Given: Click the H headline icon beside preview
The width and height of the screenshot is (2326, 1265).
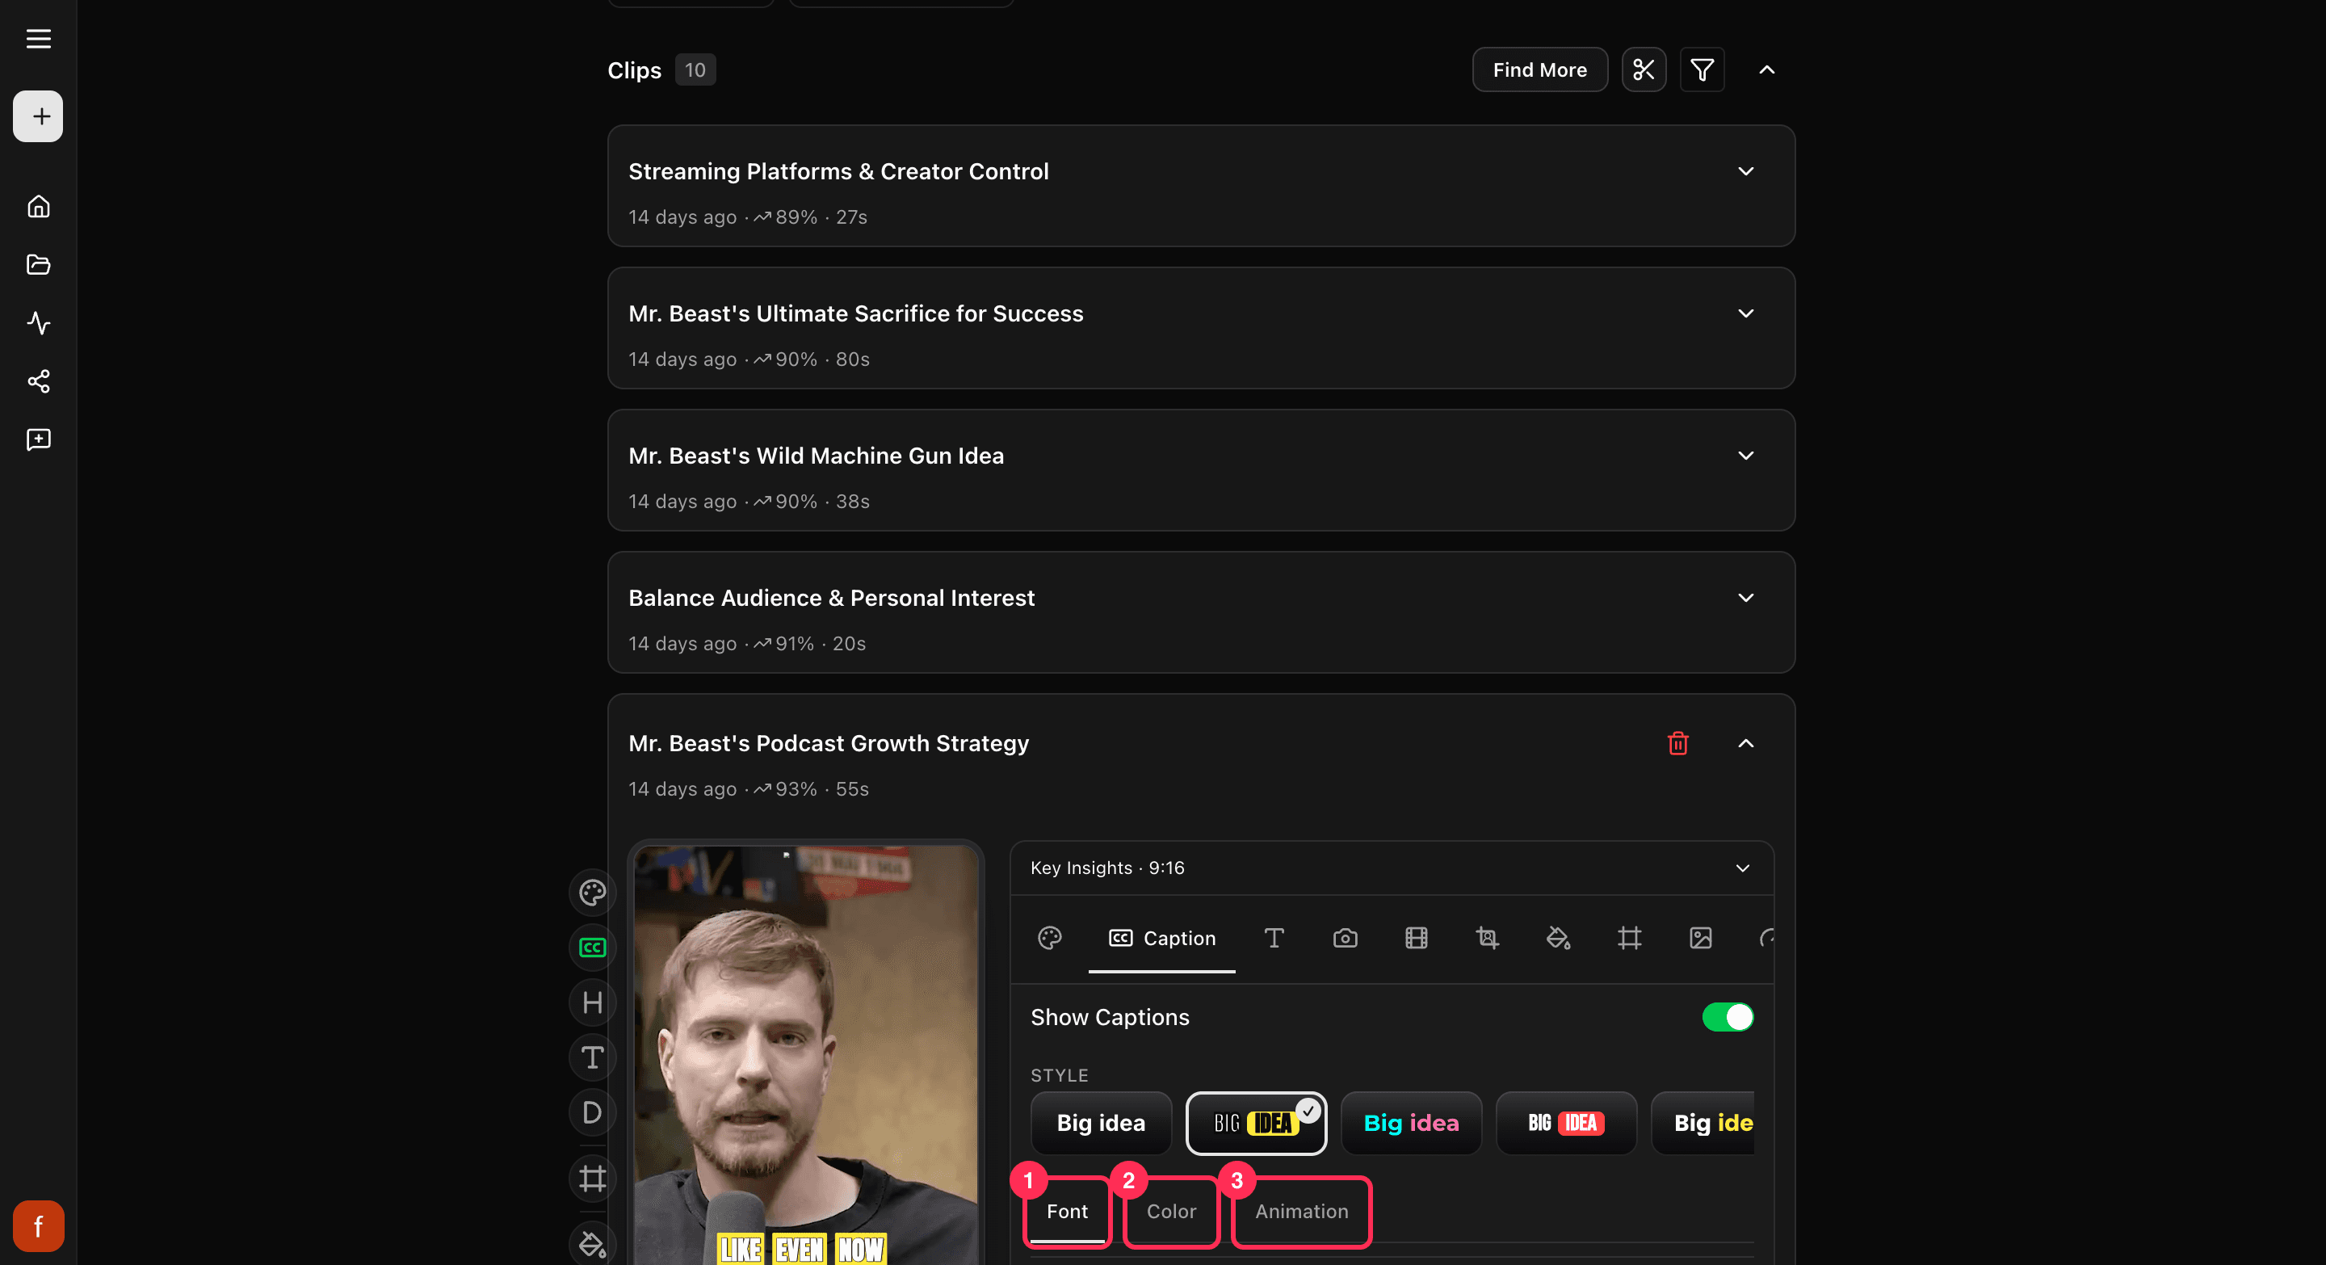Looking at the screenshot, I should click(592, 1002).
